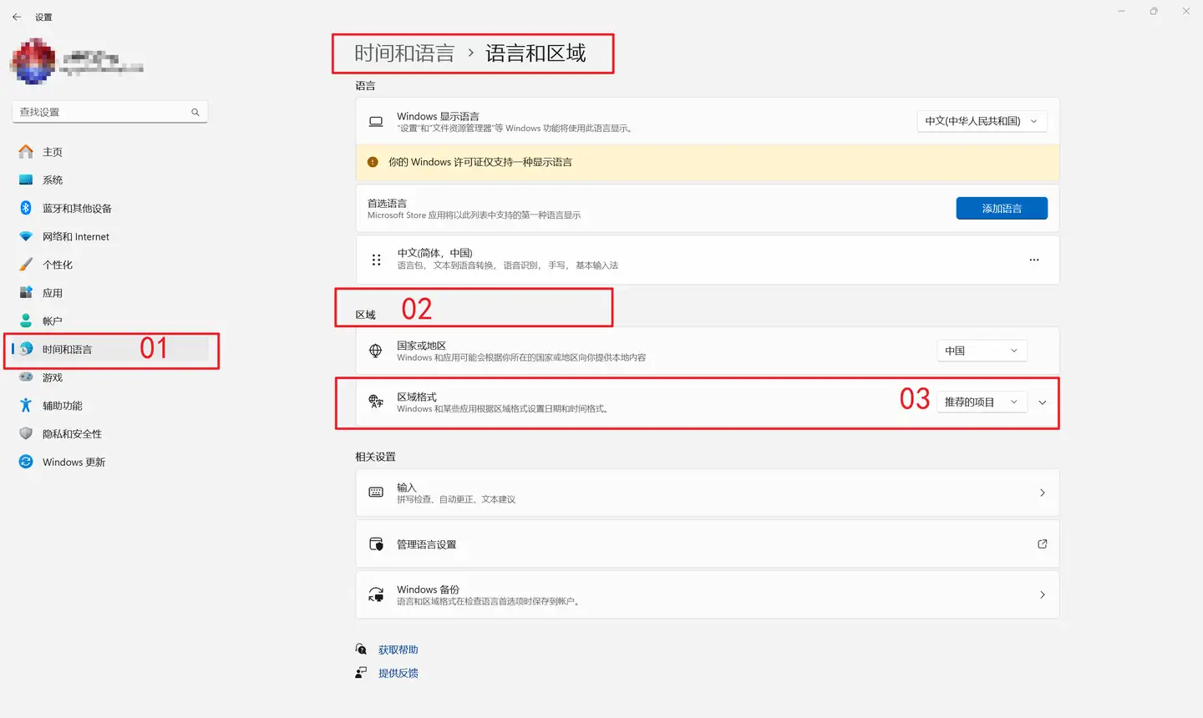
Task: Select 个性化 in the sidebar
Action: [x=58, y=265]
